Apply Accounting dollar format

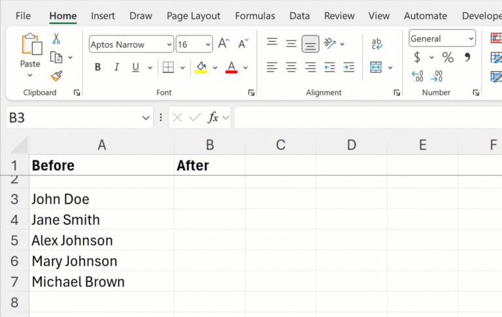coord(417,57)
